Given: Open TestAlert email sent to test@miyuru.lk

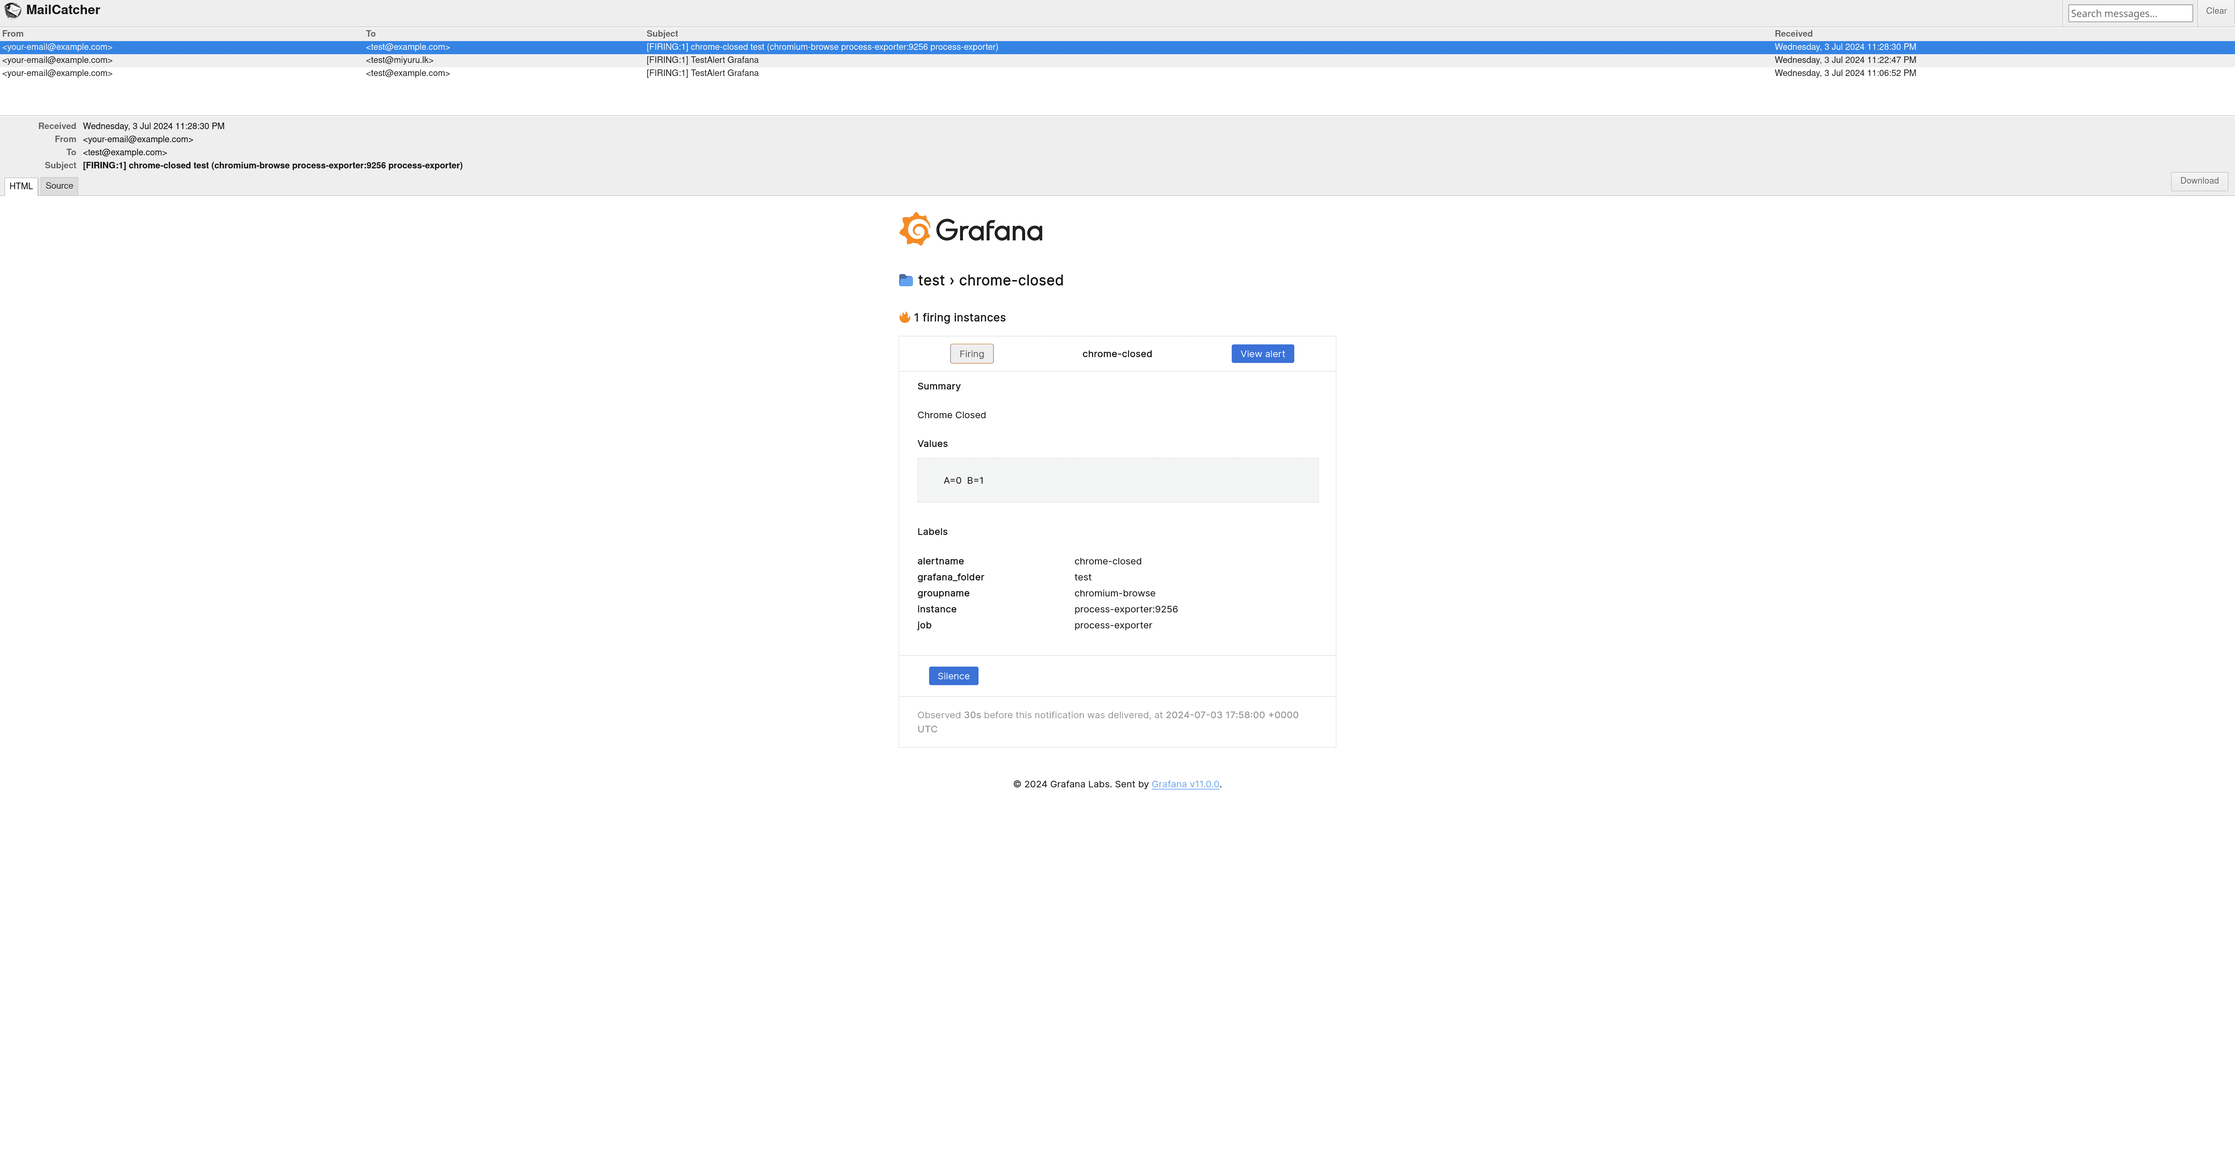Looking at the screenshot, I should pyautogui.click(x=702, y=60).
